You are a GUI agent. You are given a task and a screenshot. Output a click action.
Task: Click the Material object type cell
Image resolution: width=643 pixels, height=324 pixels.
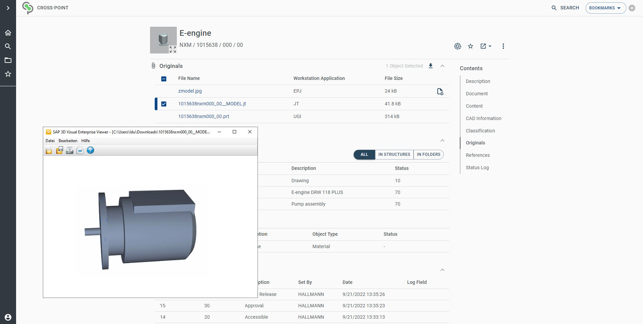[x=321, y=246]
